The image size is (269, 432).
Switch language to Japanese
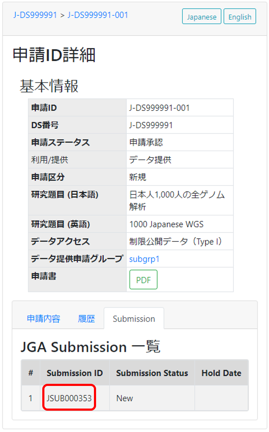(202, 17)
